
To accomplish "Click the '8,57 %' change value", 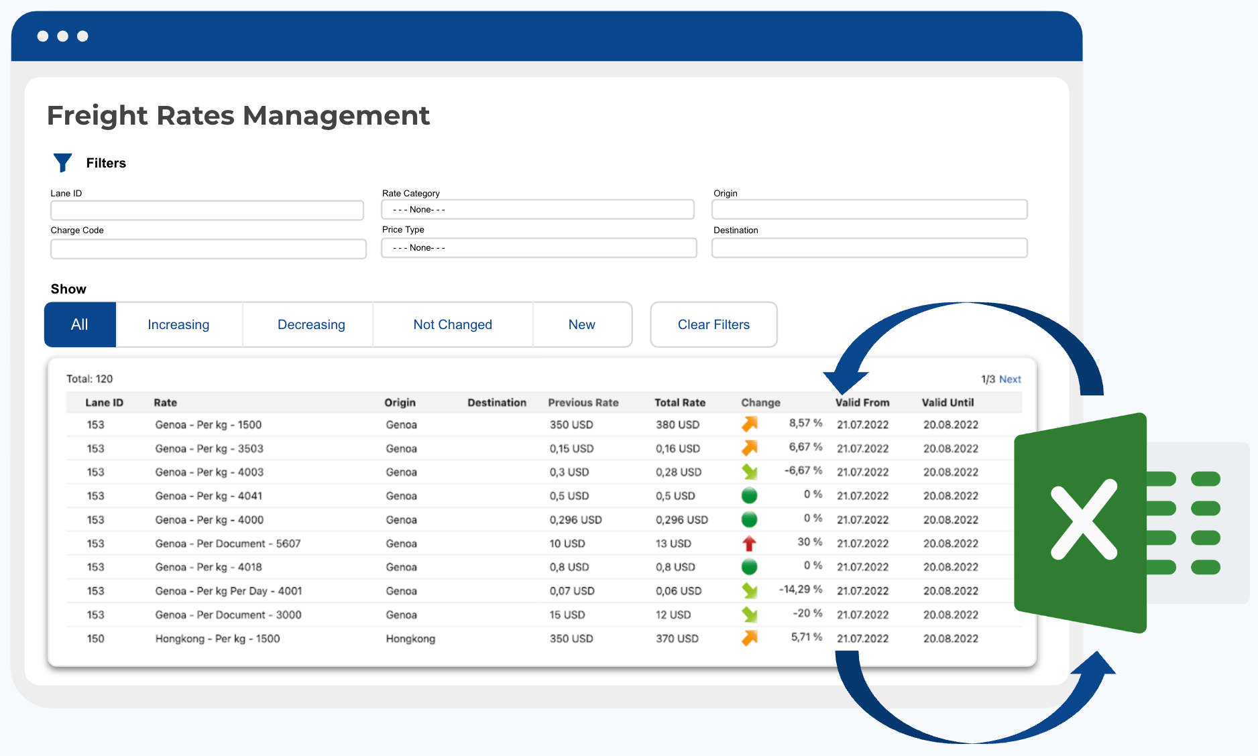I will tap(805, 423).
